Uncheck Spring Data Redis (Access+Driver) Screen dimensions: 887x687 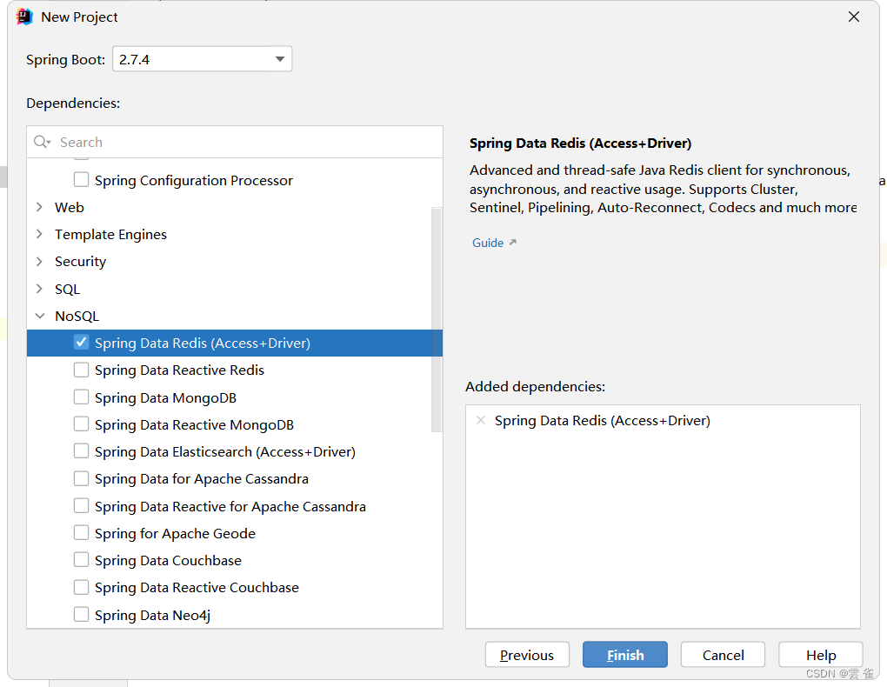tap(82, 343)
